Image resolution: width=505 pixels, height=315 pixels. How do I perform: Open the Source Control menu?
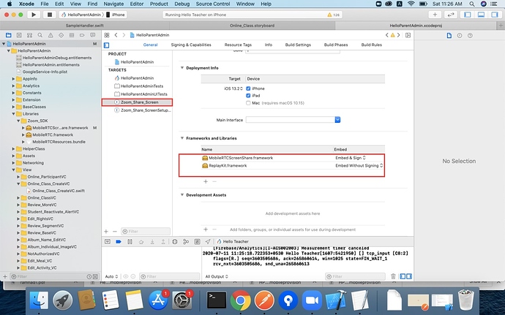[x=213, y=4]
